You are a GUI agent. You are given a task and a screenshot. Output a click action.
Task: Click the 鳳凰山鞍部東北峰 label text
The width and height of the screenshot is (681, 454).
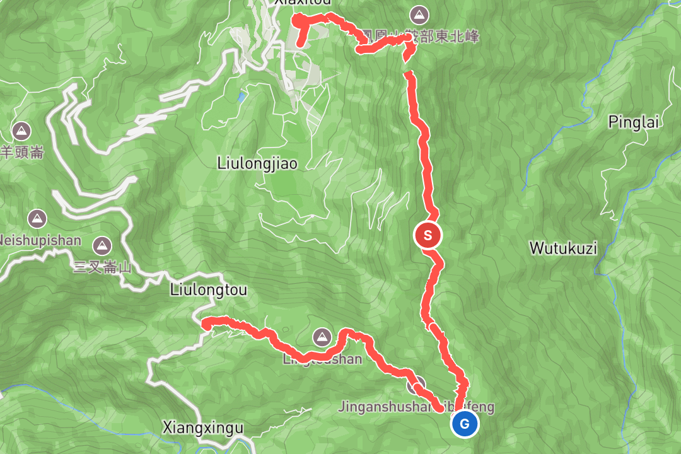pyautogui.click(x=420, y=37)
